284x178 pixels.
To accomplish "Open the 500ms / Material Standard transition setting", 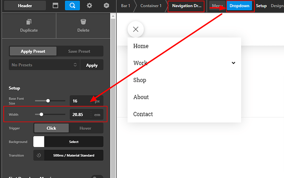I will [74, 155].
